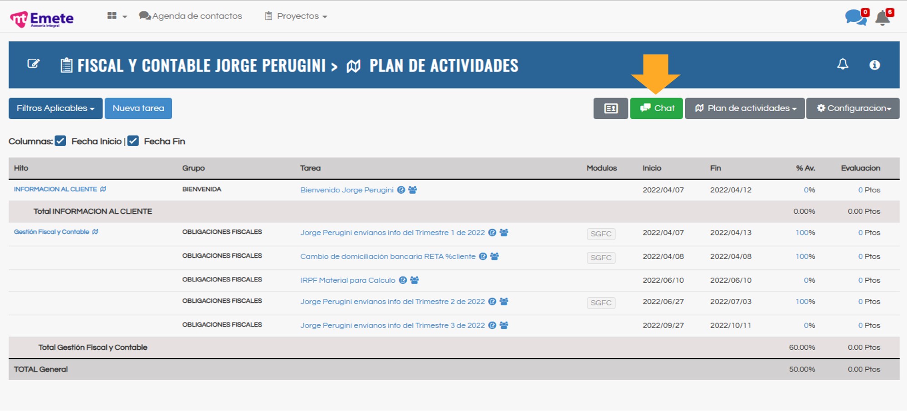Image resolution: width=907 pixels, height=411 pixels.
Task: Click the info circle icon in header
Action: tap(874, 65)
